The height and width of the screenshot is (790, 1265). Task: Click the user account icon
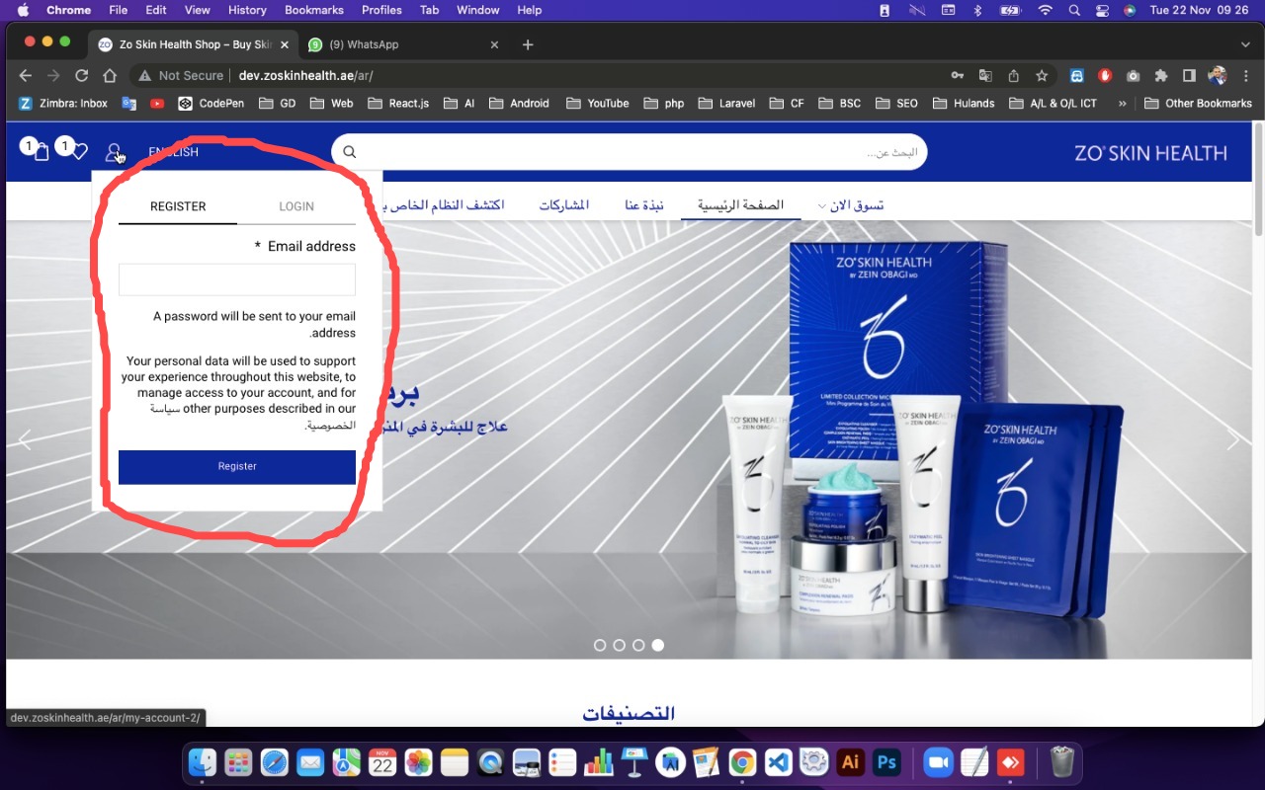115,152
